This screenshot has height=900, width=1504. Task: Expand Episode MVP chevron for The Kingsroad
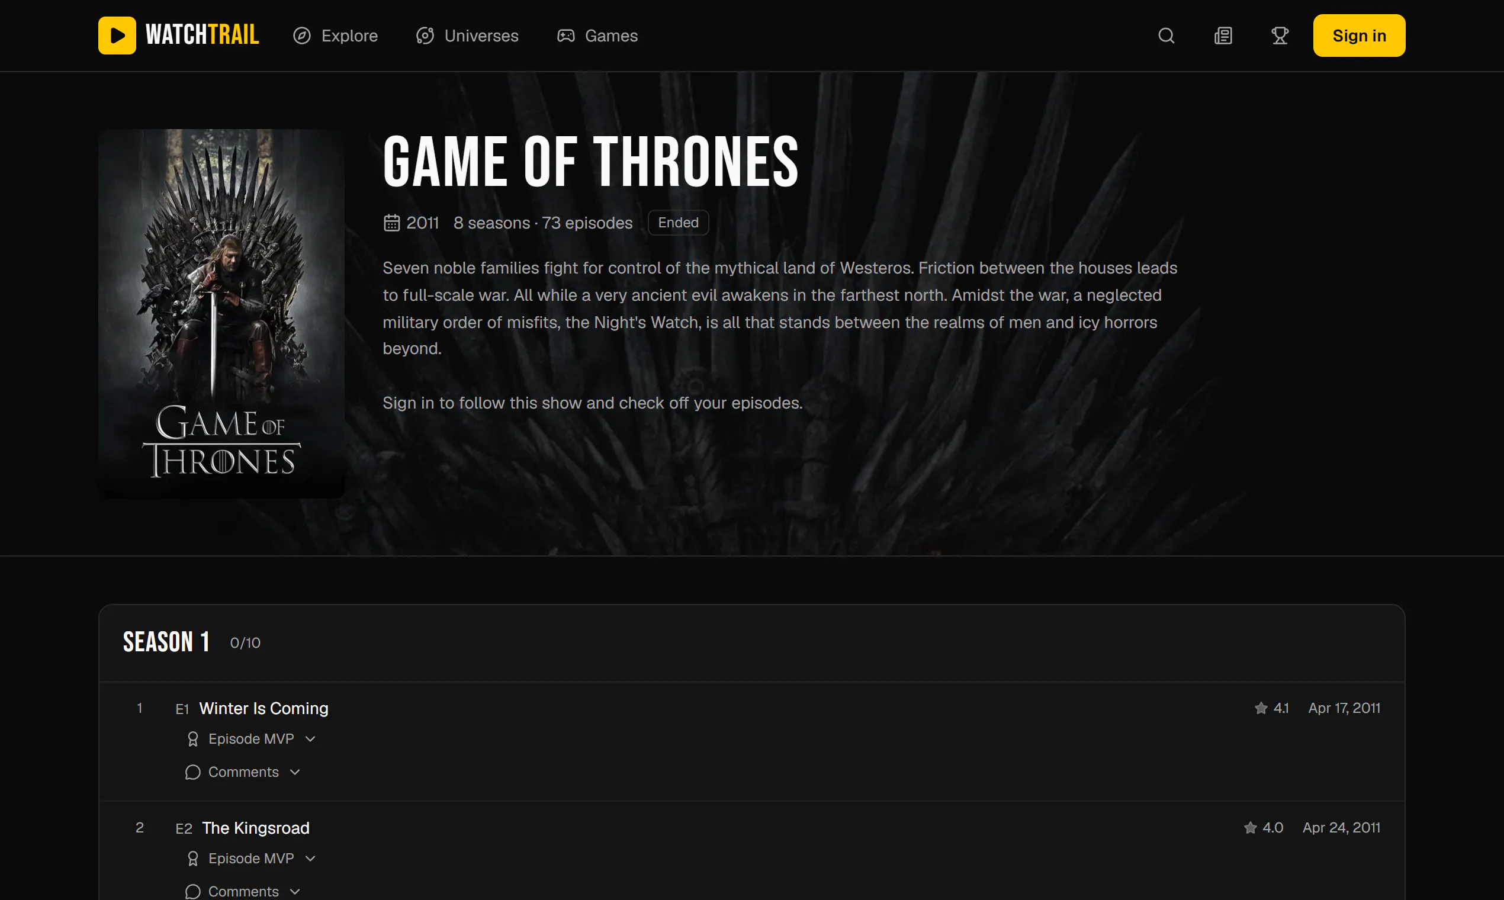pyautogui.click(x=310, y=858)
